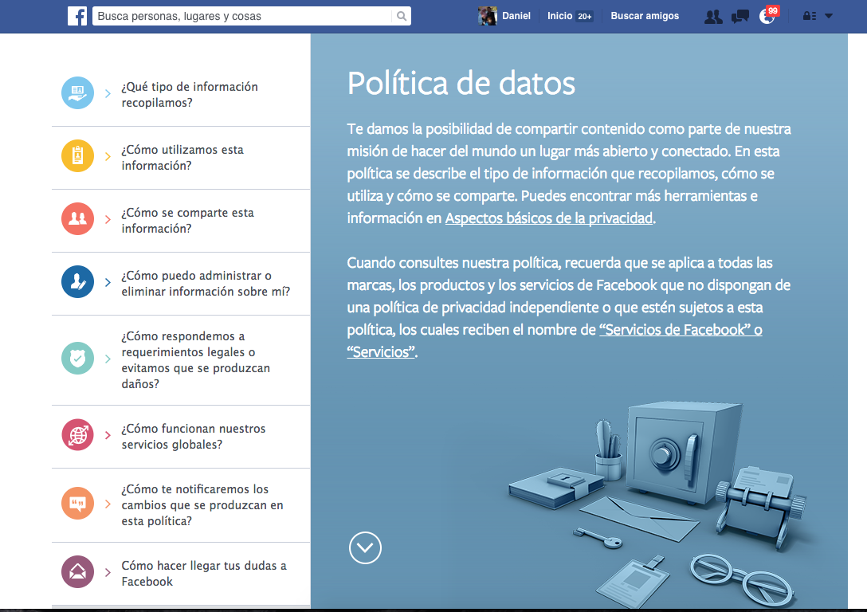Open '¿Cómo funcionan nuestros servicios globales?'
867x612 pixels.
pos(194,436)
